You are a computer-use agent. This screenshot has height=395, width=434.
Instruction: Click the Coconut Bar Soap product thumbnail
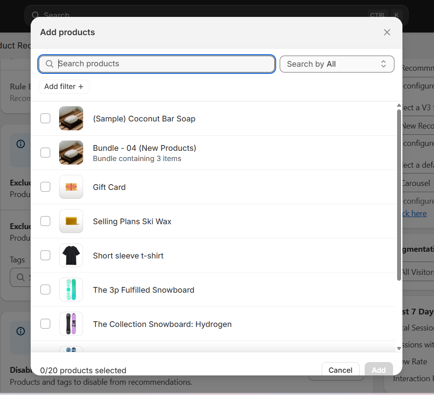click(71, 118)
